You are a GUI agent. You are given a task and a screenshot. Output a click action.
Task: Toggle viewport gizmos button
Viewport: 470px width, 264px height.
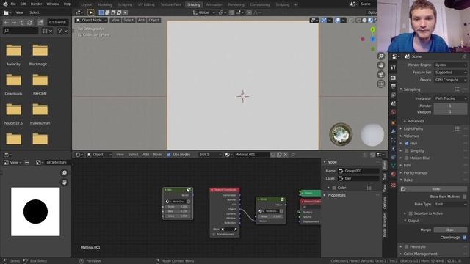click(x=323, y=21)
